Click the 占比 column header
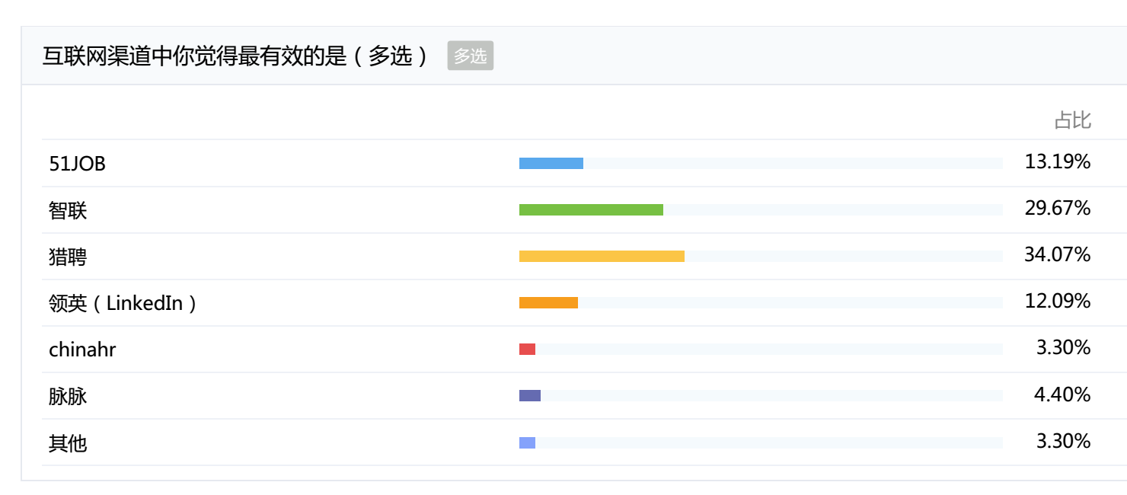Viewport: 1127px width, 495px height. coord(1073,120)
